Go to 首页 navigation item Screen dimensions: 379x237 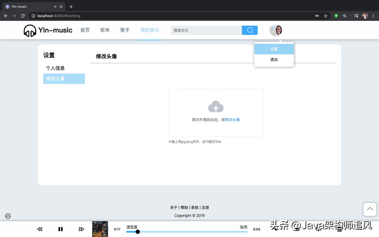pos(85,30)
